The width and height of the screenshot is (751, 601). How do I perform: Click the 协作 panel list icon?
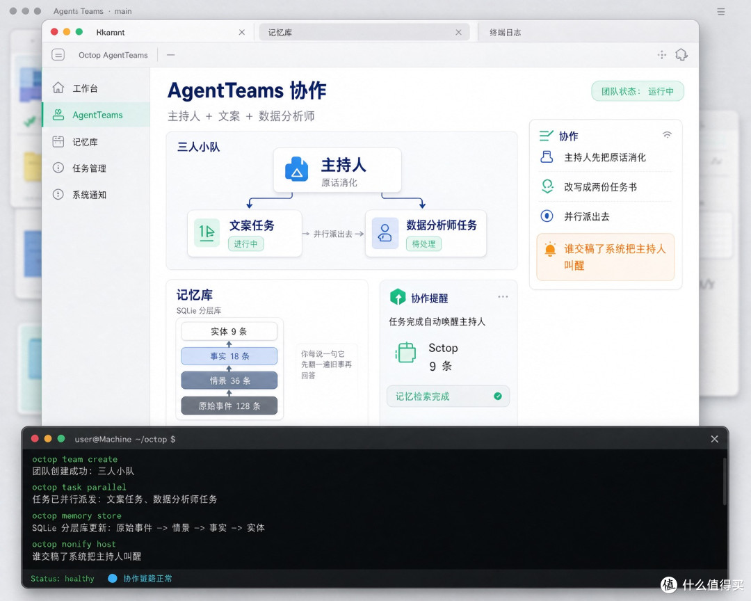(546, 136)
